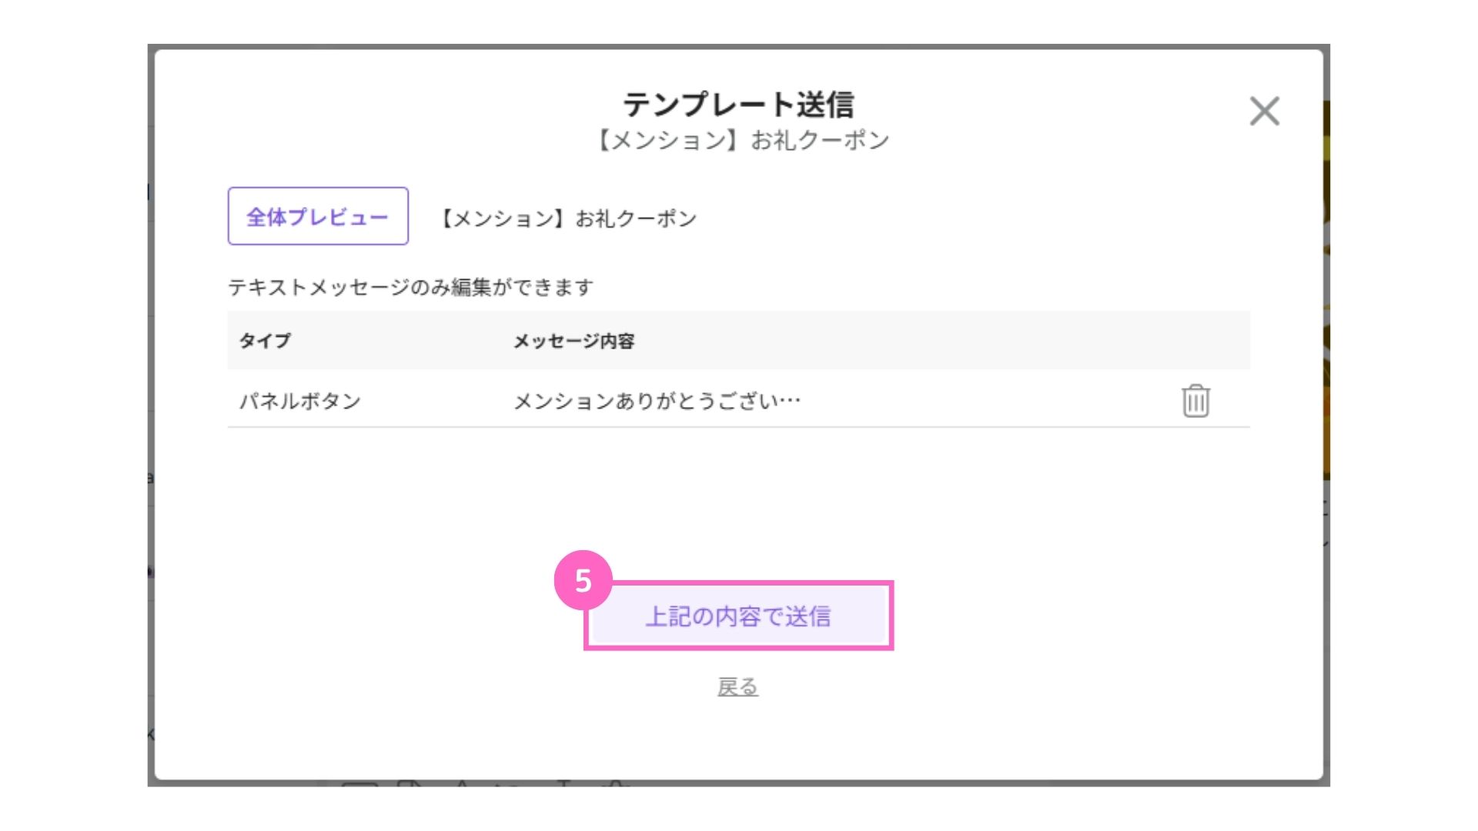
Task: Close the テンプレート送信 dialog with the X
Action: tap(1264, 112)
